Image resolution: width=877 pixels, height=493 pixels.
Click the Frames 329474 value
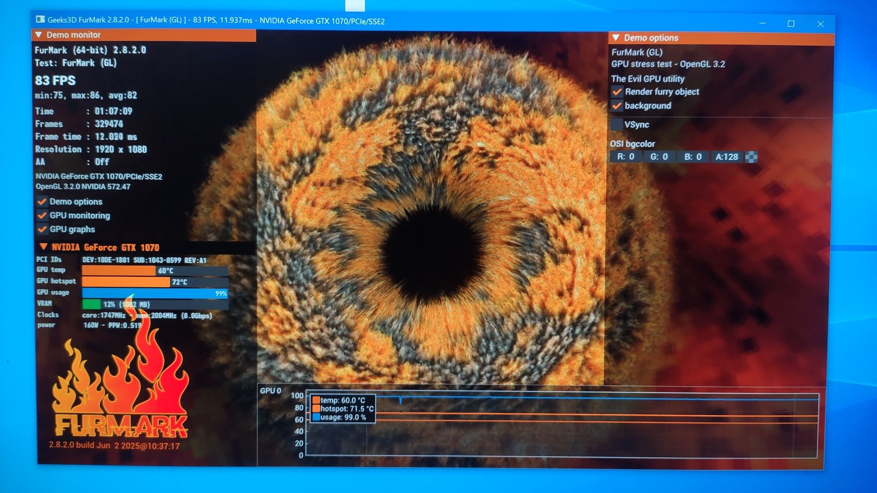pyautogui.click(x=109, y=124)
